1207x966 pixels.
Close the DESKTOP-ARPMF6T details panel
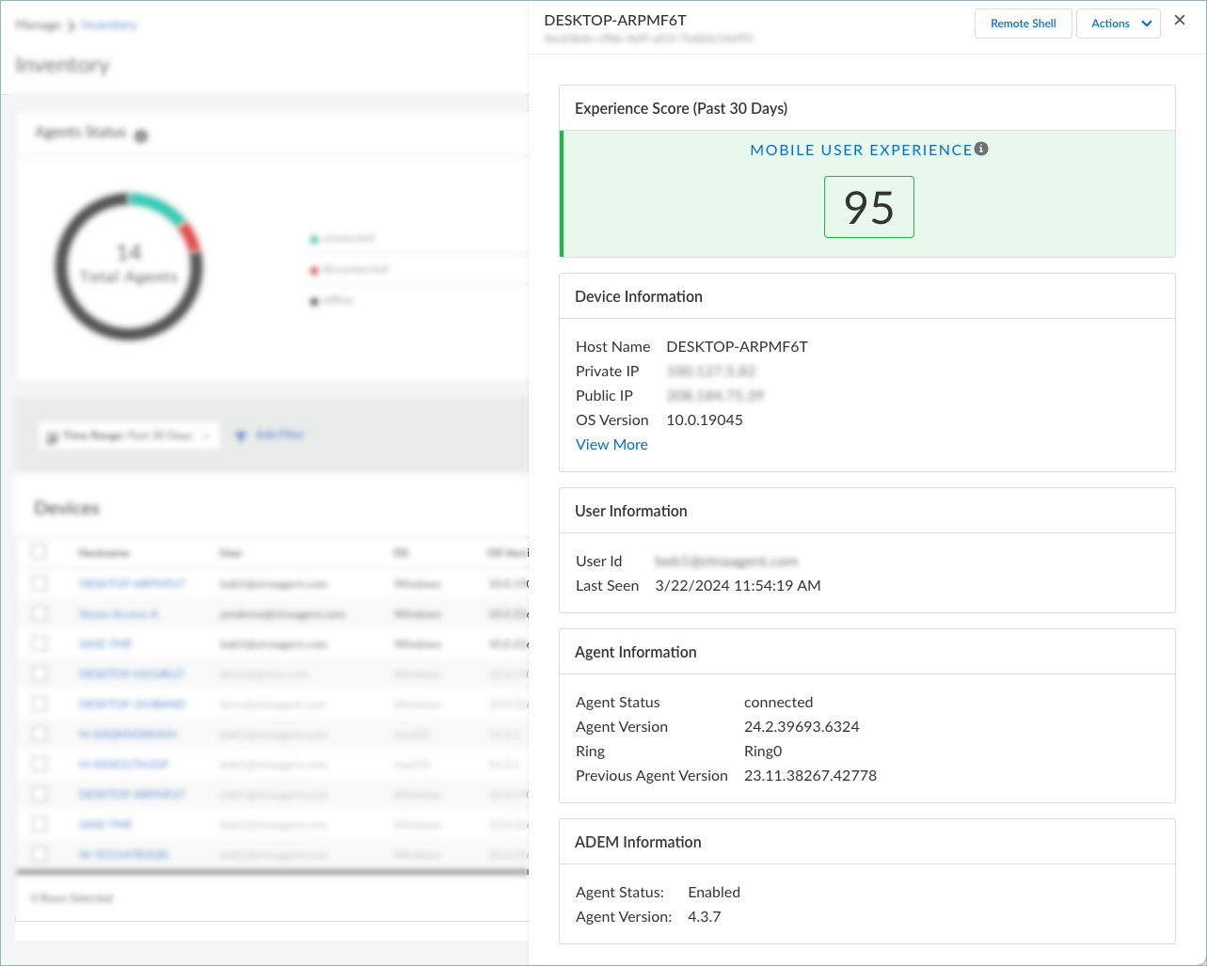tap(1180, 21)
